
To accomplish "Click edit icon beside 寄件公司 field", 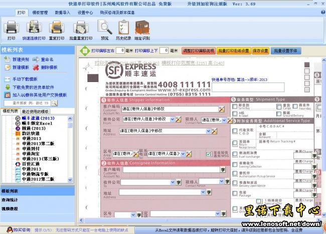I will (178, 119).
